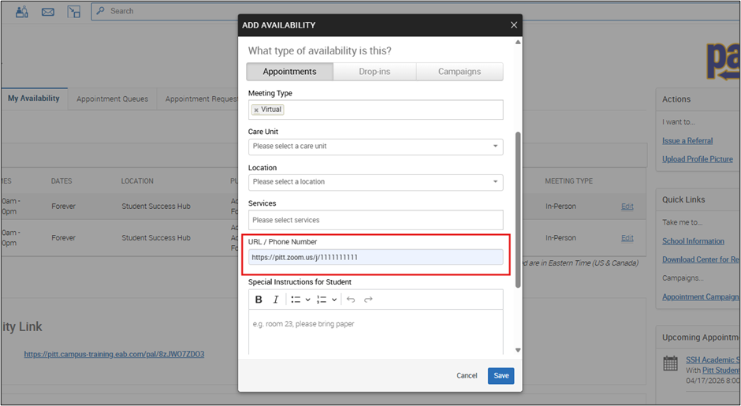
Task: Open the Download Center quick link
Action: tap(700, 259)
